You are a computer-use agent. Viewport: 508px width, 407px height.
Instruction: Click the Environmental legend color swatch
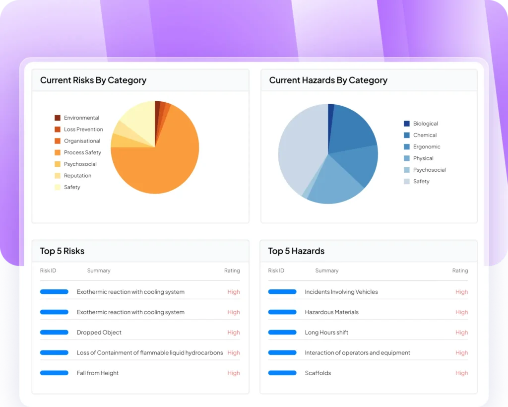point(58,118)
